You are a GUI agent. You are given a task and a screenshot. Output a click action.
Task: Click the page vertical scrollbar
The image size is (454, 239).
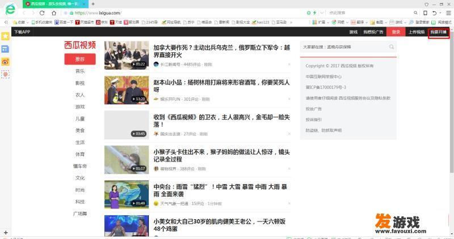pos(452,101)
